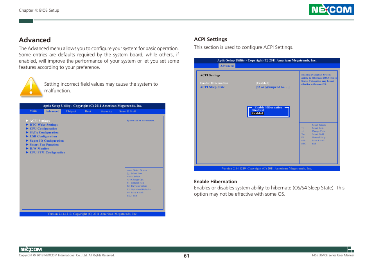Click the F3: Optimized Defaults hint
Screen dimensions: 373x263
coord(139,189)
